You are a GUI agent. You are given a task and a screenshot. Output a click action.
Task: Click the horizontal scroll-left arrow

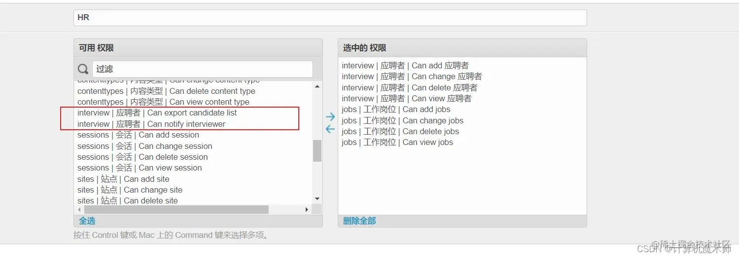pos(80,209)
